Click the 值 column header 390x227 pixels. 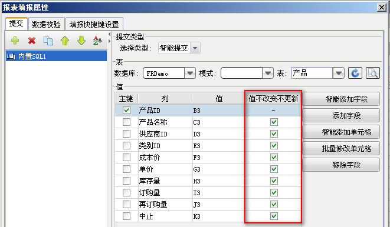tap(219, 99)
